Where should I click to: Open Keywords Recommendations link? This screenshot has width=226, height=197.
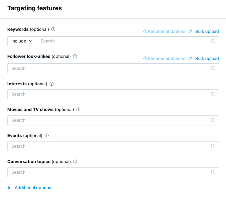point(164,32)
